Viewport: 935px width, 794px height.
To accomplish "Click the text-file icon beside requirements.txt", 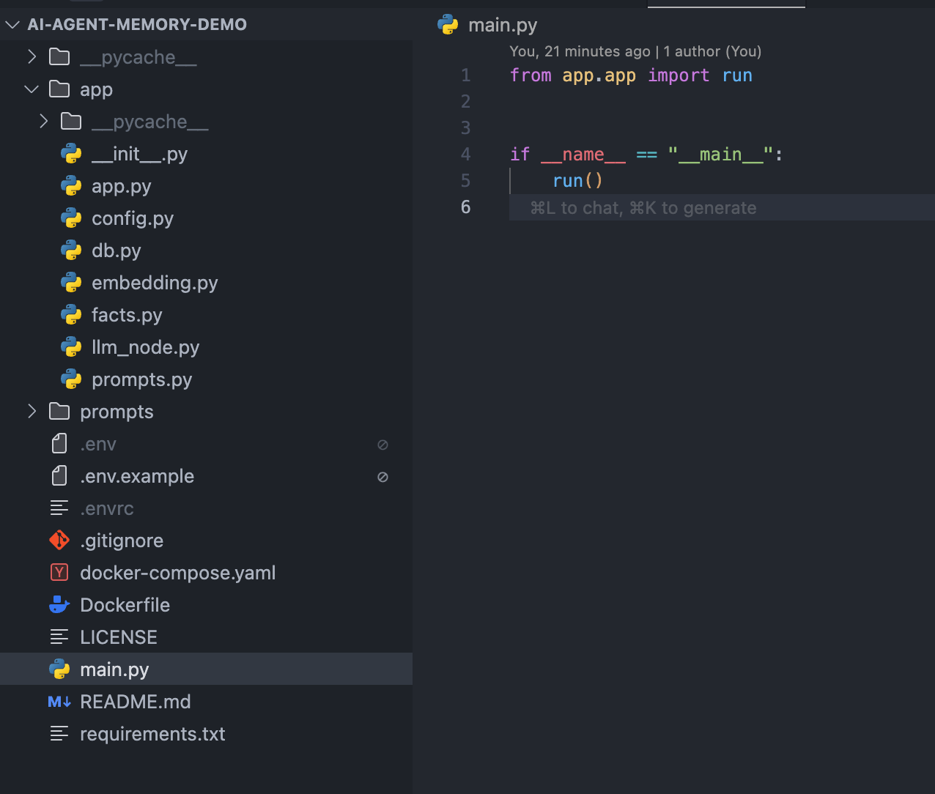I will (59, 734).
